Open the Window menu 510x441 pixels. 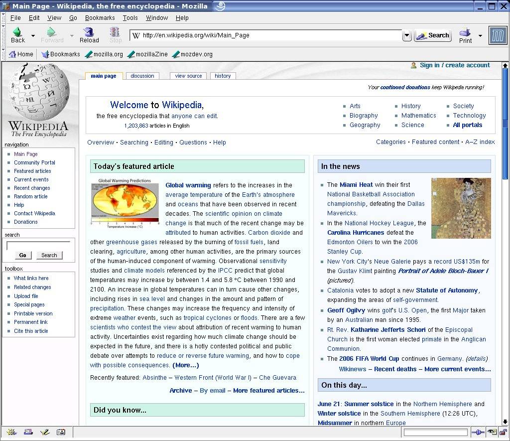click(x=157, y=18)
